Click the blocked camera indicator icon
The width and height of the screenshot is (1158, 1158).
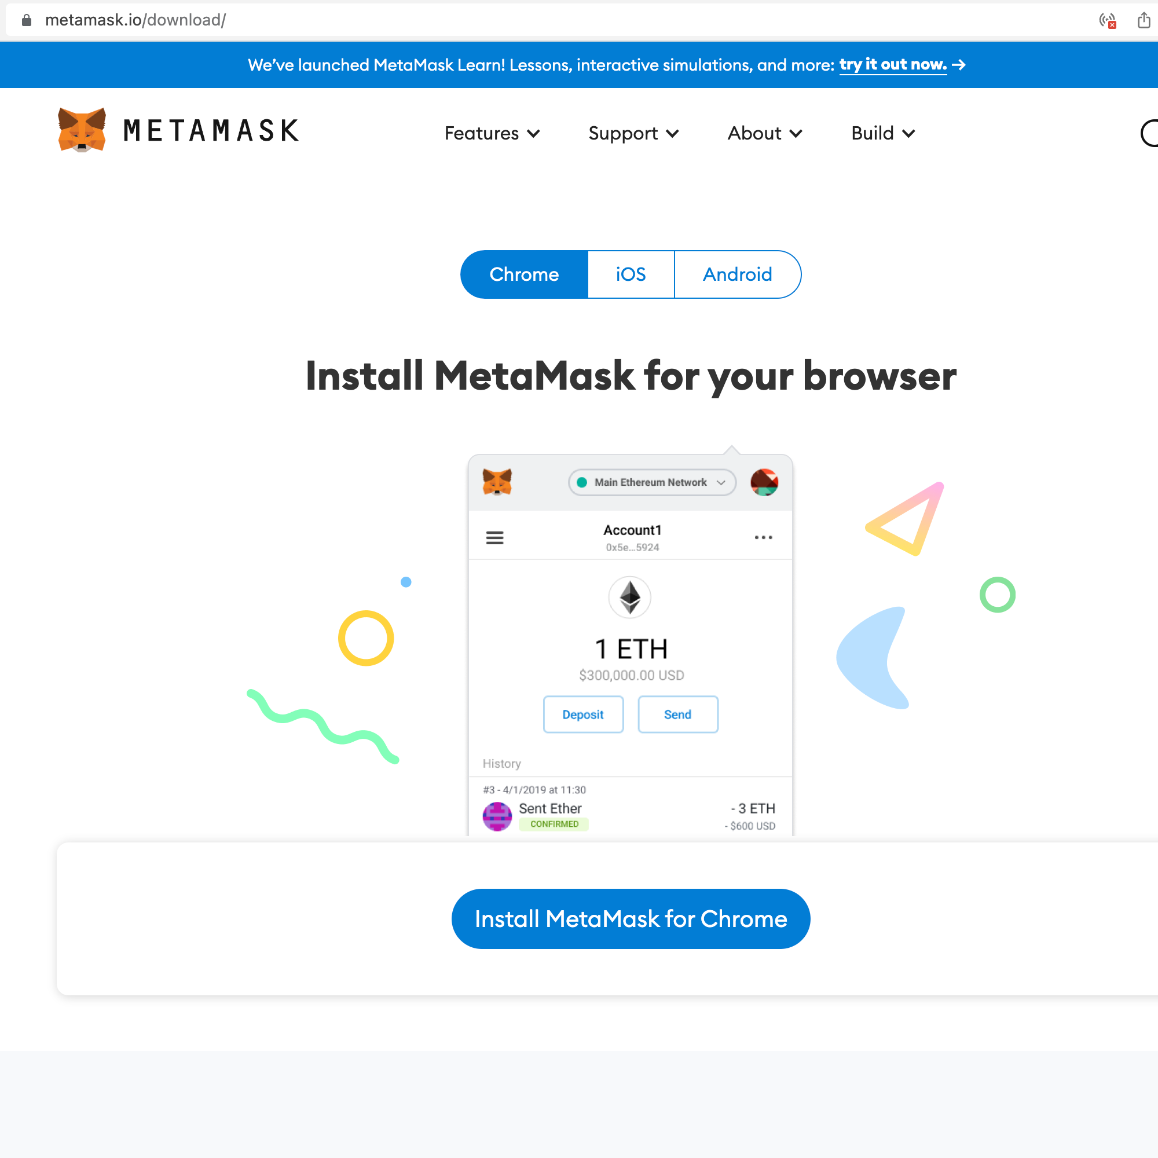[1108, 21]
